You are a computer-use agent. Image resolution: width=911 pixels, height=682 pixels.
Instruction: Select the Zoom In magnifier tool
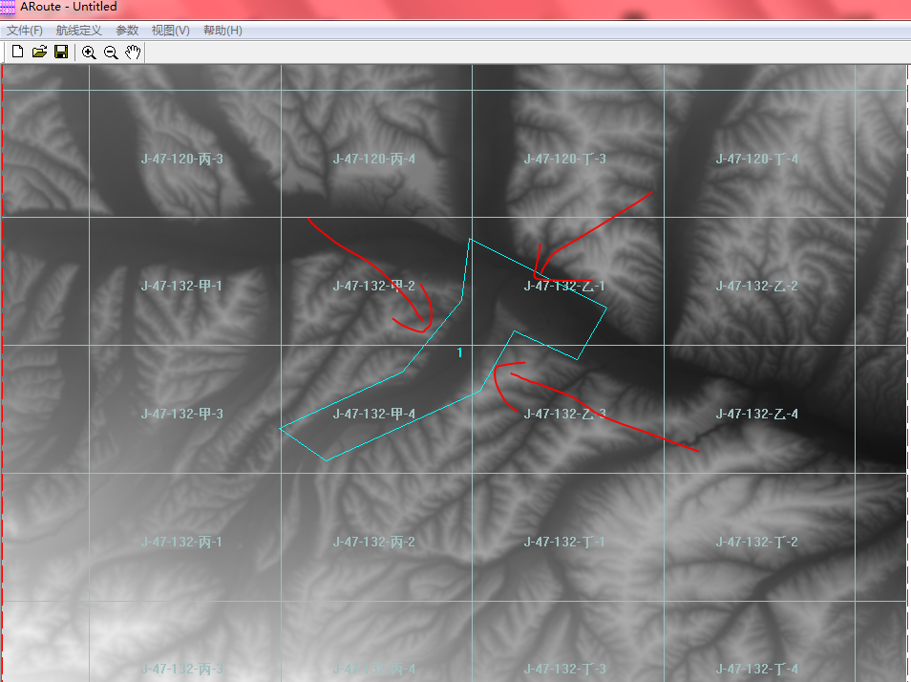point(89,53)
